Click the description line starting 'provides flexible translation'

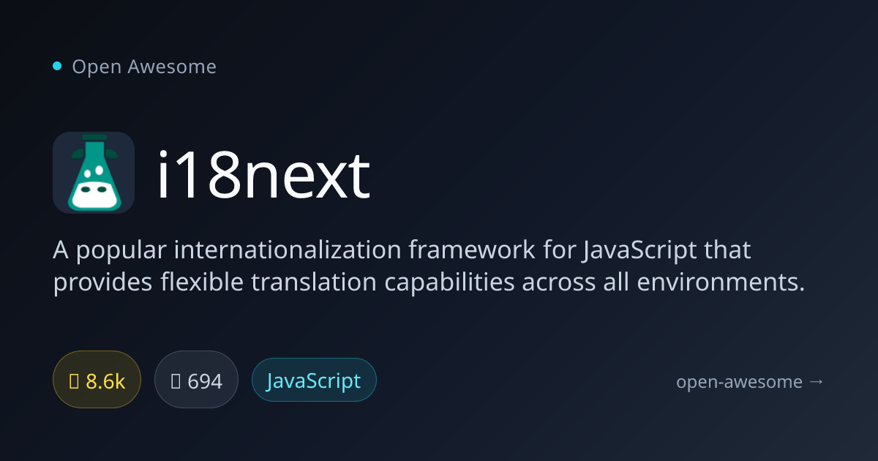[429, 282]
